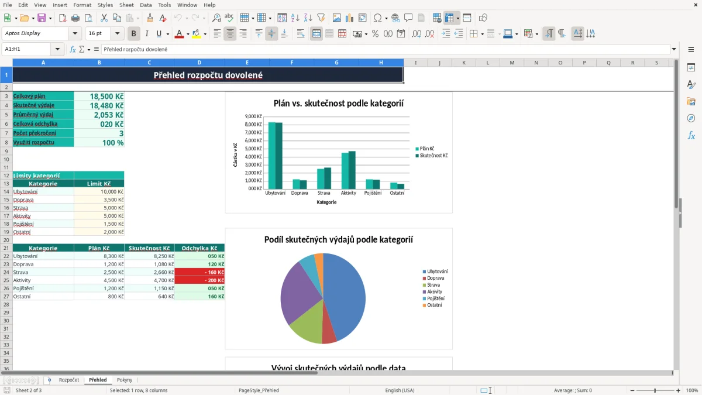This screenshot has height=395, width=702.
Task: Print the spreadsheet
Action: 76,18
